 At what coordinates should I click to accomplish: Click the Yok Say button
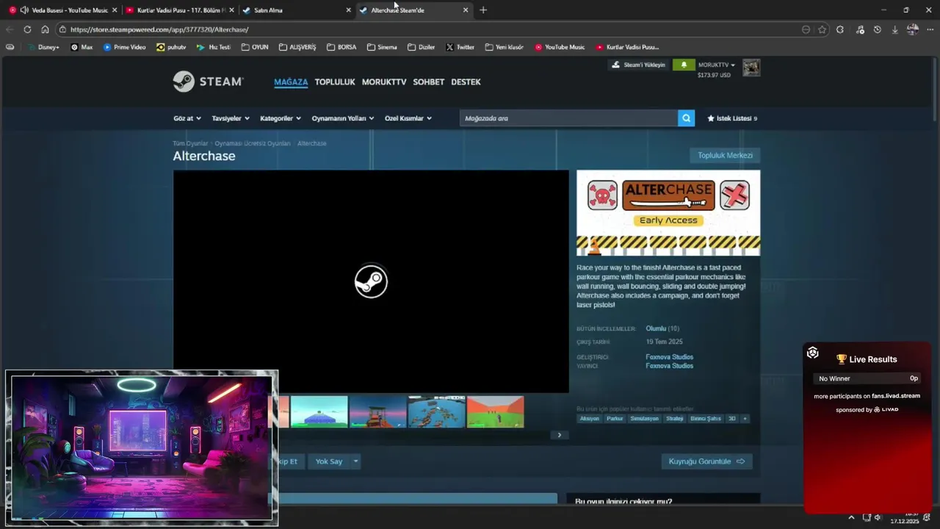pyautogui.click(x=329, y=461)
